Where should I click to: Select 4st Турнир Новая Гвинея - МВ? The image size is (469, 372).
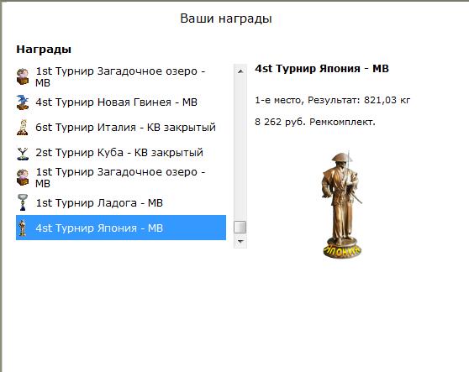[x=121, y=102]
